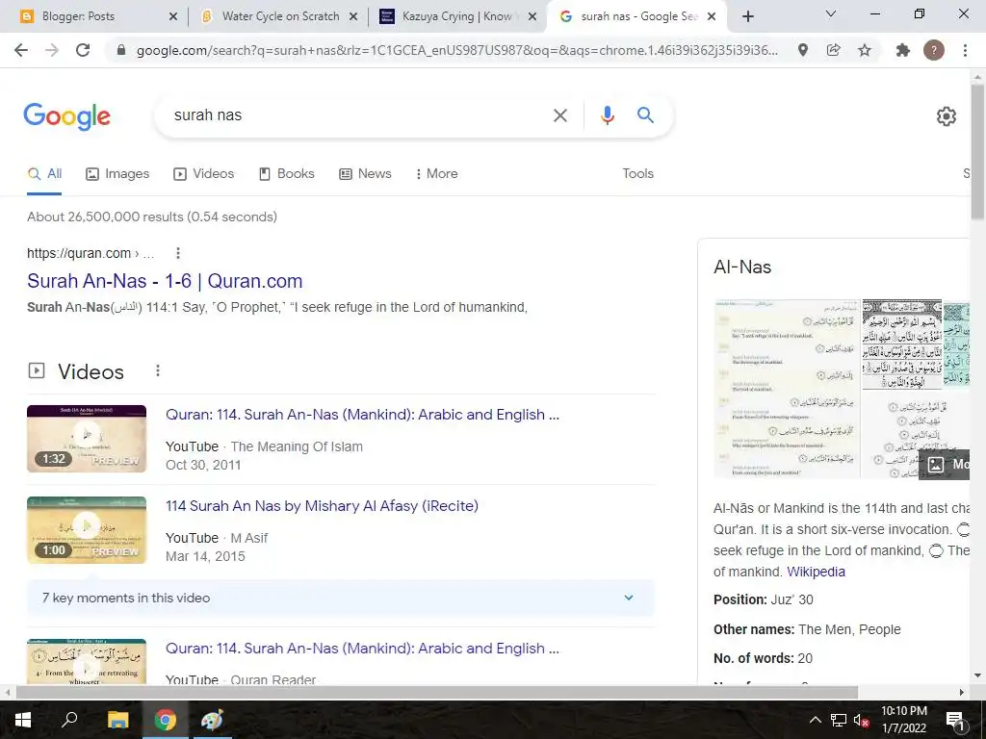Show hidden system tray icons
This screenshot has width=986, height=739.
click(815, 720)
